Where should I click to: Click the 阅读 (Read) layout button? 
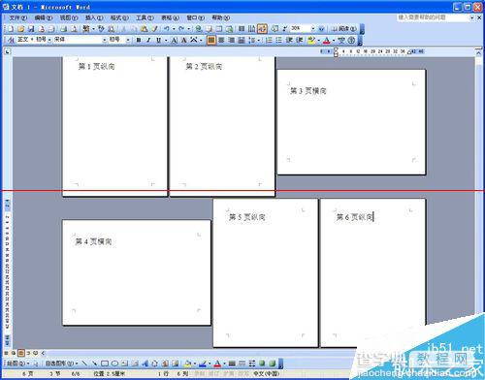(x=344, y=29)
